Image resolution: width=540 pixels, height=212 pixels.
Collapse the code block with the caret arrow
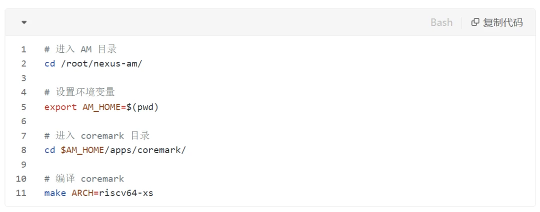[x=24, y=22]
